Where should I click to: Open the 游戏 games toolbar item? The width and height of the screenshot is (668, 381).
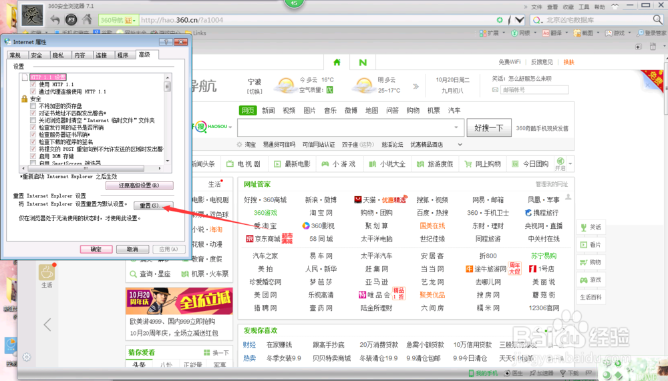click(615, 33)
